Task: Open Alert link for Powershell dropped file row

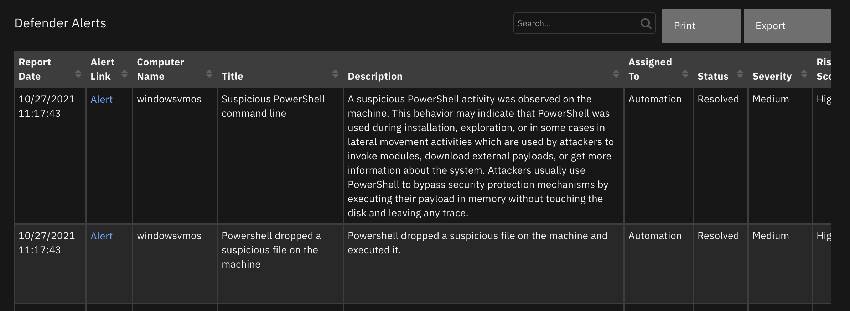Action: point(102,236)
